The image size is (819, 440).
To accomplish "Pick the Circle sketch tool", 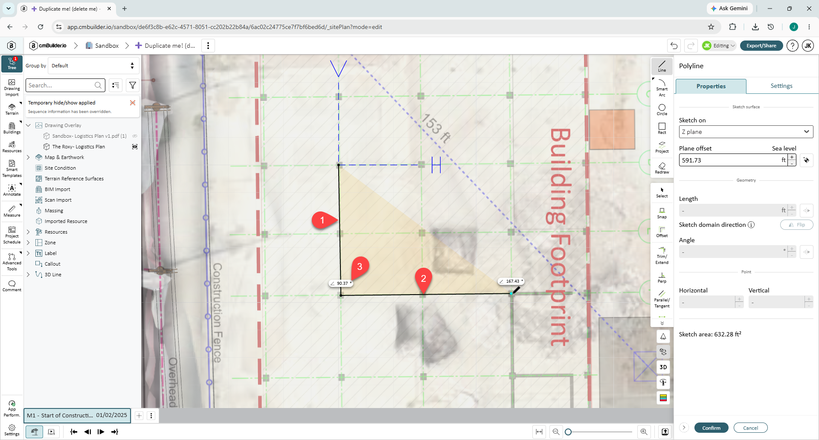I will pyautogui.click(x=662, y=110).
